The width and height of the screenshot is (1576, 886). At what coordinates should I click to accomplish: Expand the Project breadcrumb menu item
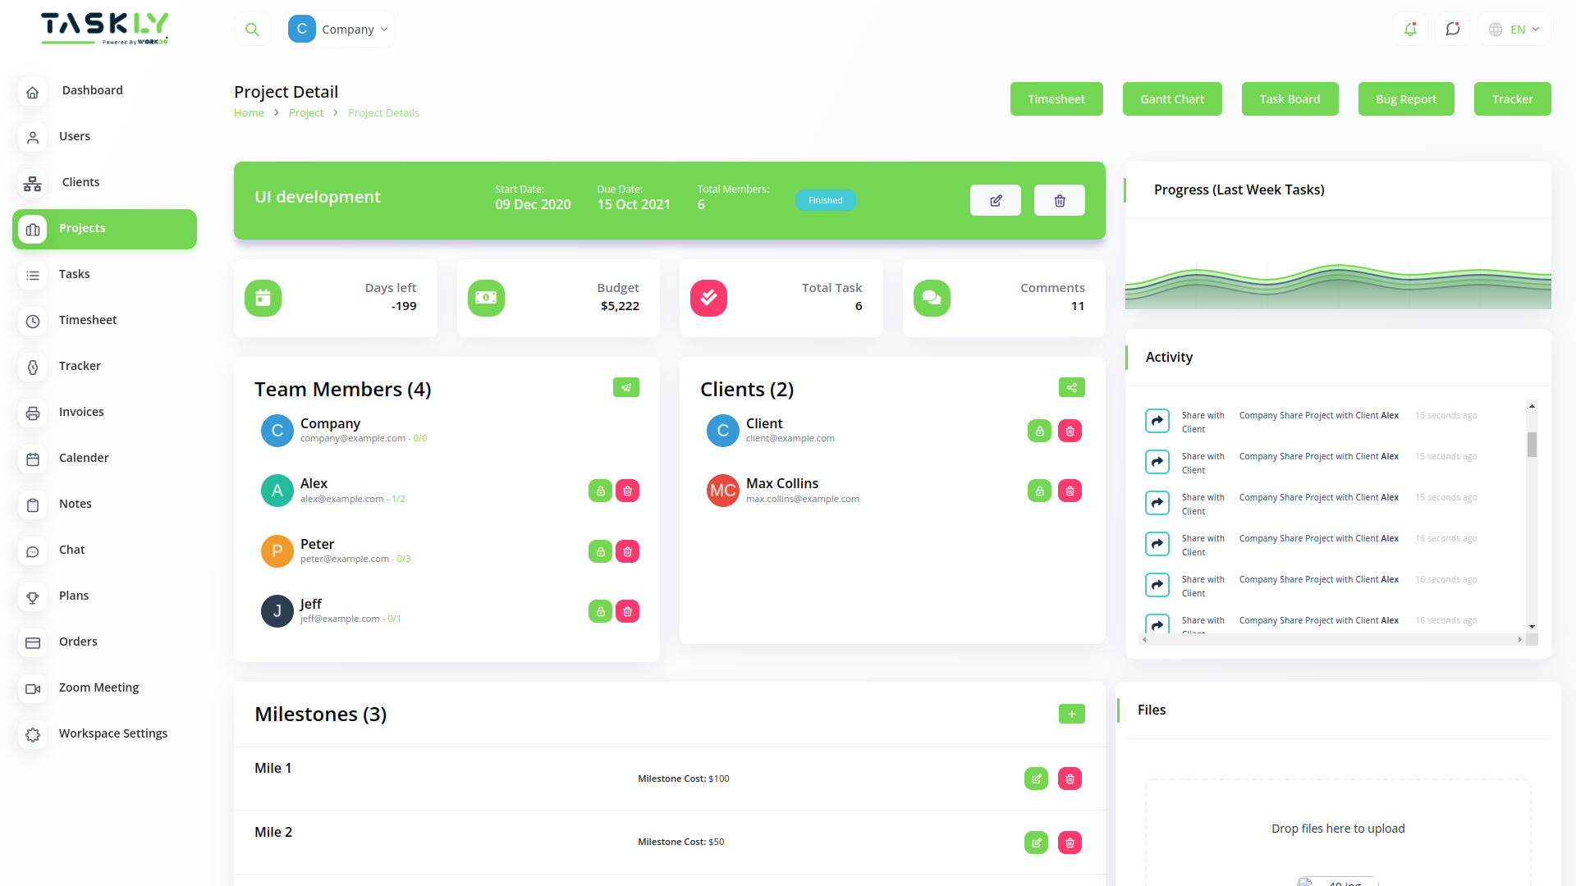point(306,112)
